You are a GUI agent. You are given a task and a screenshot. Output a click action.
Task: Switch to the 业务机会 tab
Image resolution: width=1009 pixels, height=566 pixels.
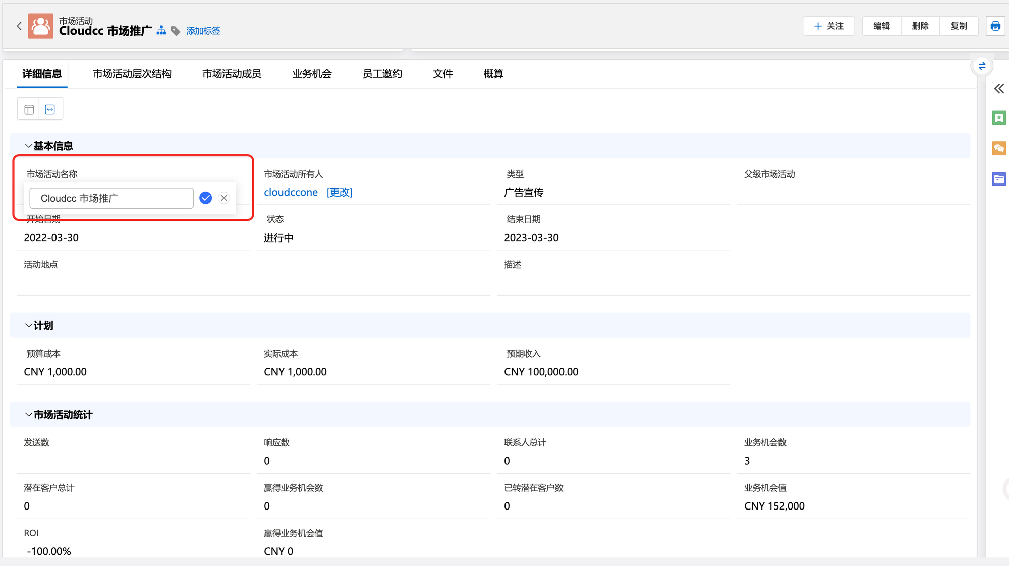[x=312, y=74]
